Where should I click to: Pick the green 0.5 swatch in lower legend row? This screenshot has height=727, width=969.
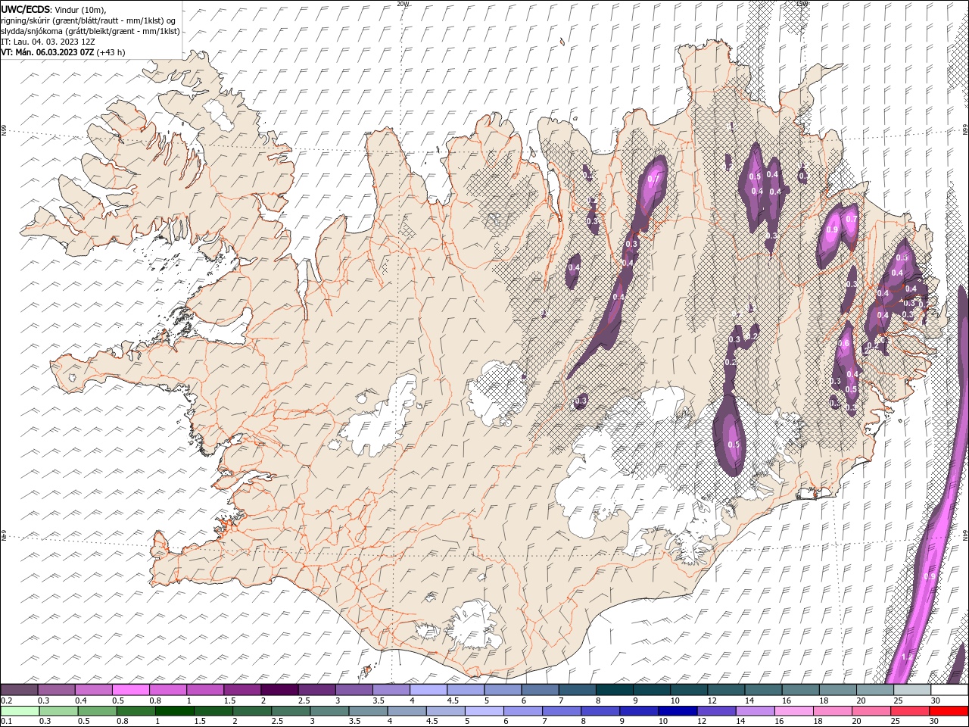point(98,710)
